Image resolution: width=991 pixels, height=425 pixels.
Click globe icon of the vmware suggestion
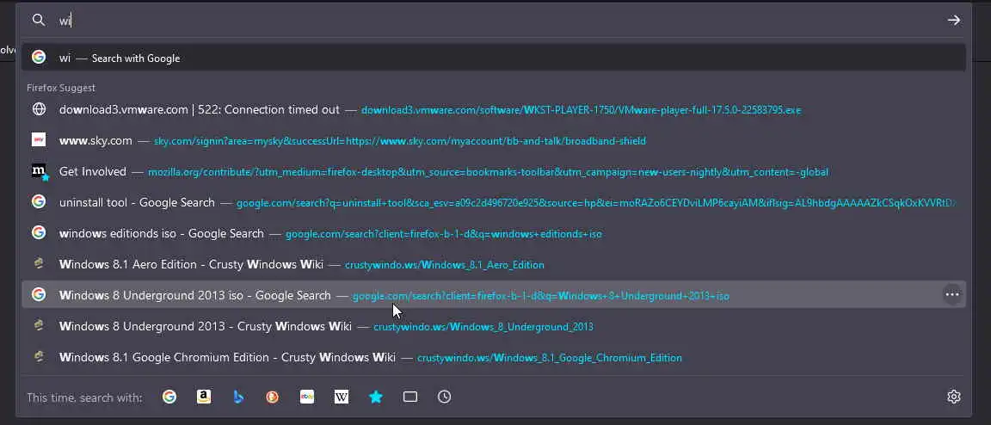(39, 109)
